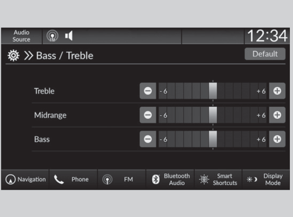Decrease Midrange with the minus icon
Viewport: 293px width, 217px height.
click(148, 115)
